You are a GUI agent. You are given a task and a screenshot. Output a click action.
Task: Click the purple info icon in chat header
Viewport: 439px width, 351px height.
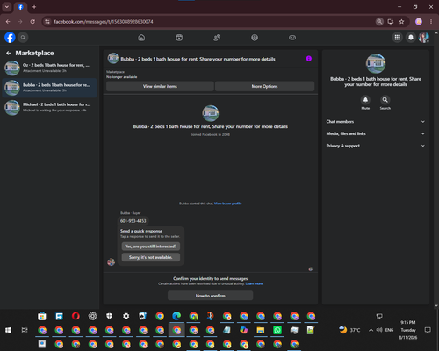click(x=309, y=59)
